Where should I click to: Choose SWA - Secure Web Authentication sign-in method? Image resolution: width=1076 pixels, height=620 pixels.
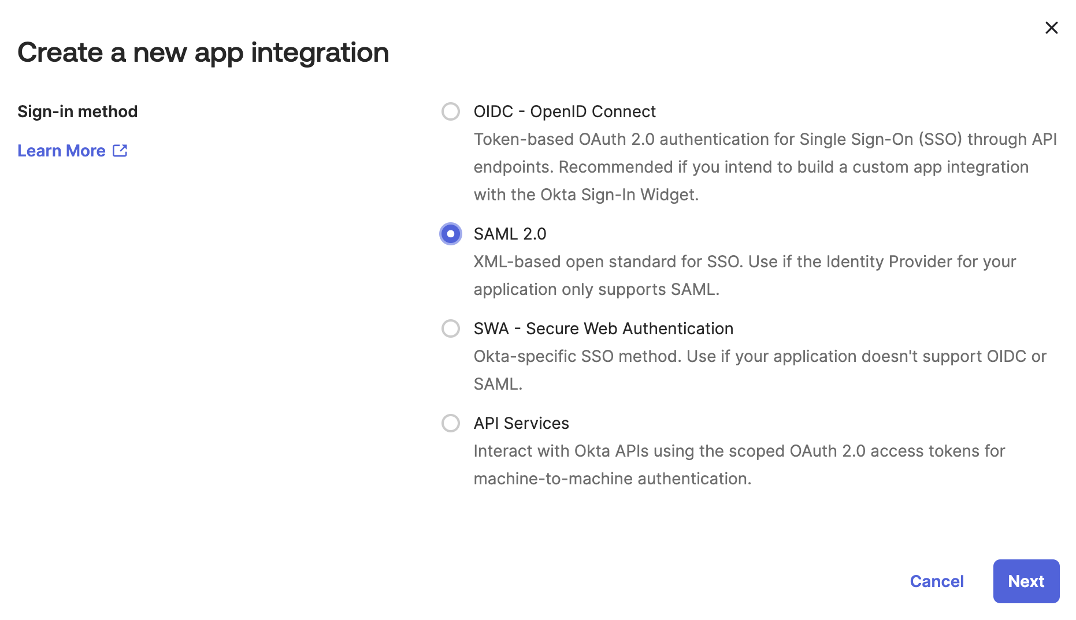pos(450,328)
